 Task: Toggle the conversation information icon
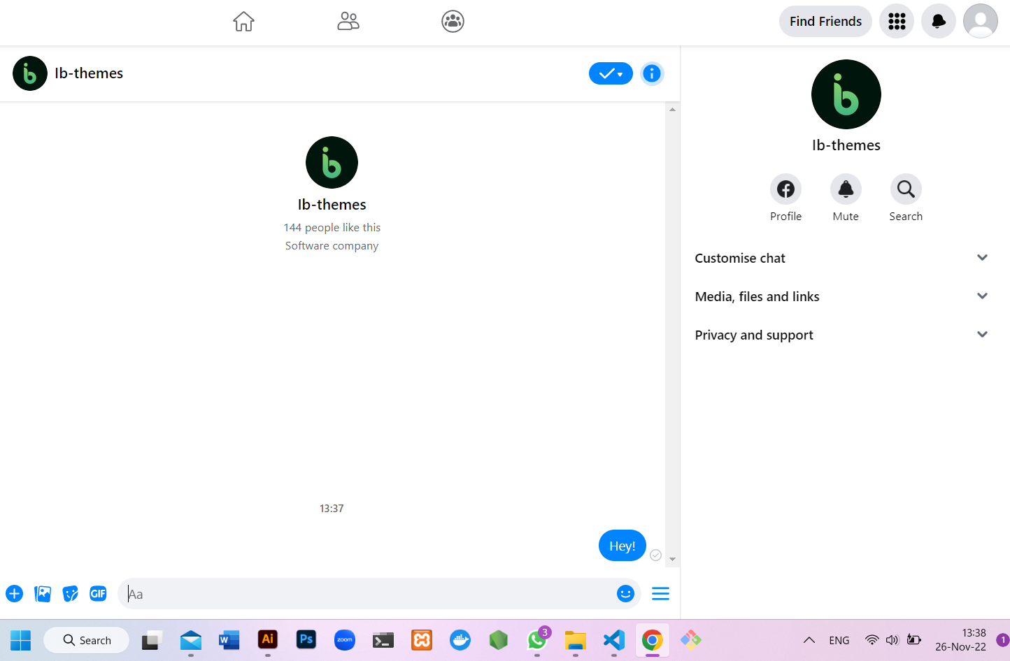(652, 73)
